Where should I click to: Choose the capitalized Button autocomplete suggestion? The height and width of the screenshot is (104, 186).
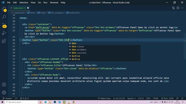104,59
